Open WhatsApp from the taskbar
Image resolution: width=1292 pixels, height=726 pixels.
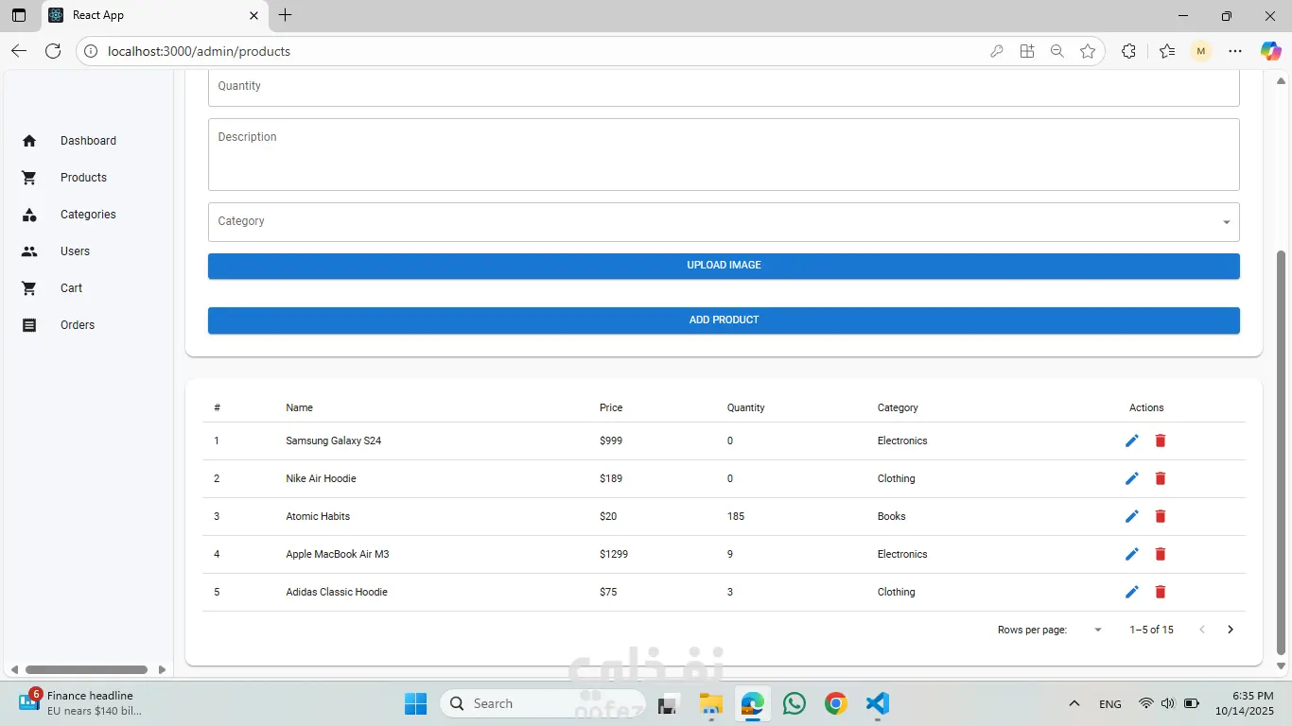794,703
